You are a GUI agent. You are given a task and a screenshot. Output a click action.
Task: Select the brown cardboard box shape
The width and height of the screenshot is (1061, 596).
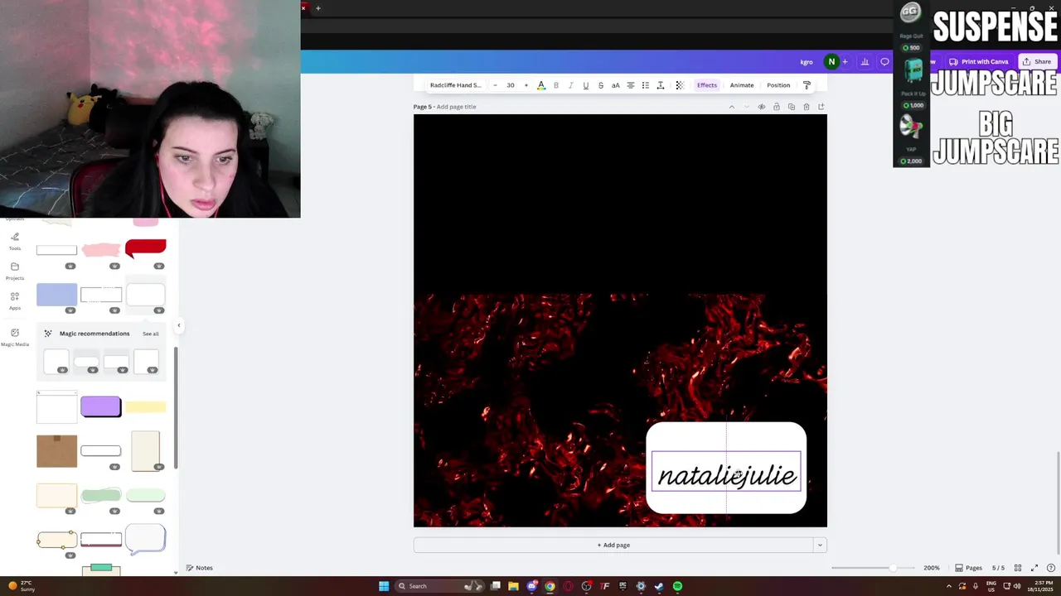click(56, 451)
